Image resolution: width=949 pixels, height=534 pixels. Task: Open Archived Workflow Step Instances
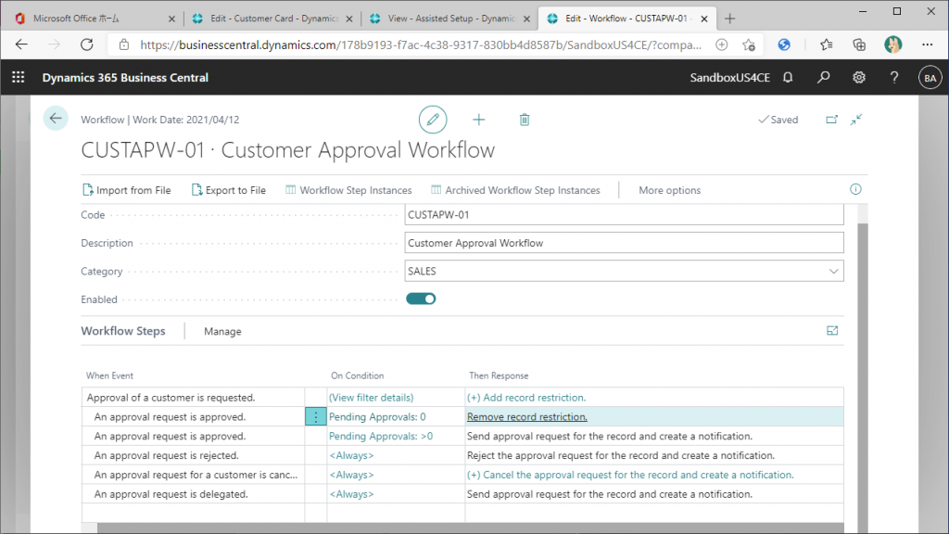pyautogui.click(x=515, y=190)
